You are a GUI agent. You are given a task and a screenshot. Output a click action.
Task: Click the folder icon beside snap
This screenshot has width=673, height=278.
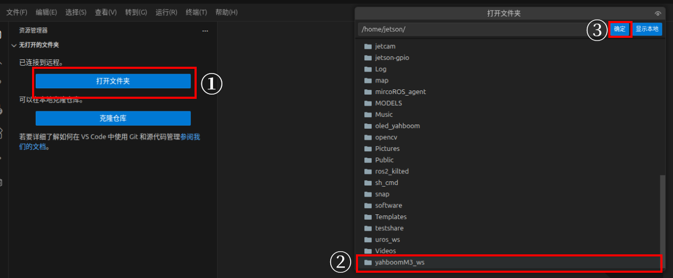pyautogui.click(x=368, y=194)
